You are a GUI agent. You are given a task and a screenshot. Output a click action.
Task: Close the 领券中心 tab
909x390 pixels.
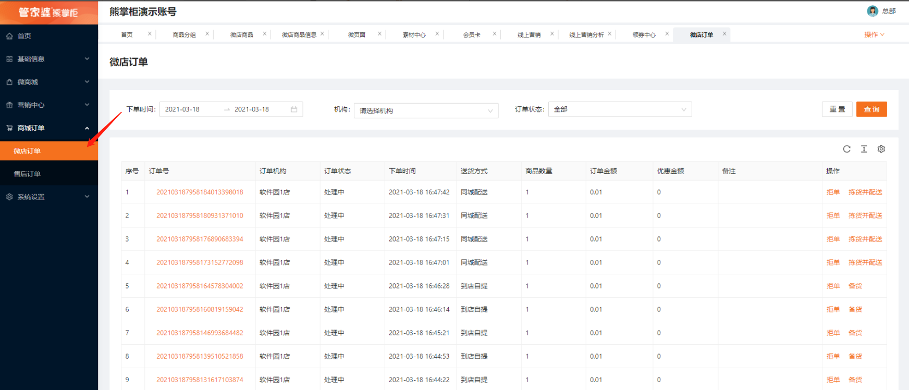pos(667,34)
